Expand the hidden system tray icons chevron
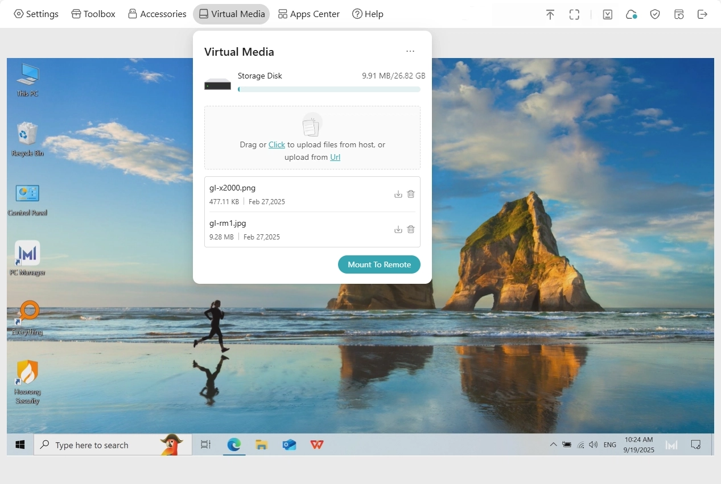 553,445
